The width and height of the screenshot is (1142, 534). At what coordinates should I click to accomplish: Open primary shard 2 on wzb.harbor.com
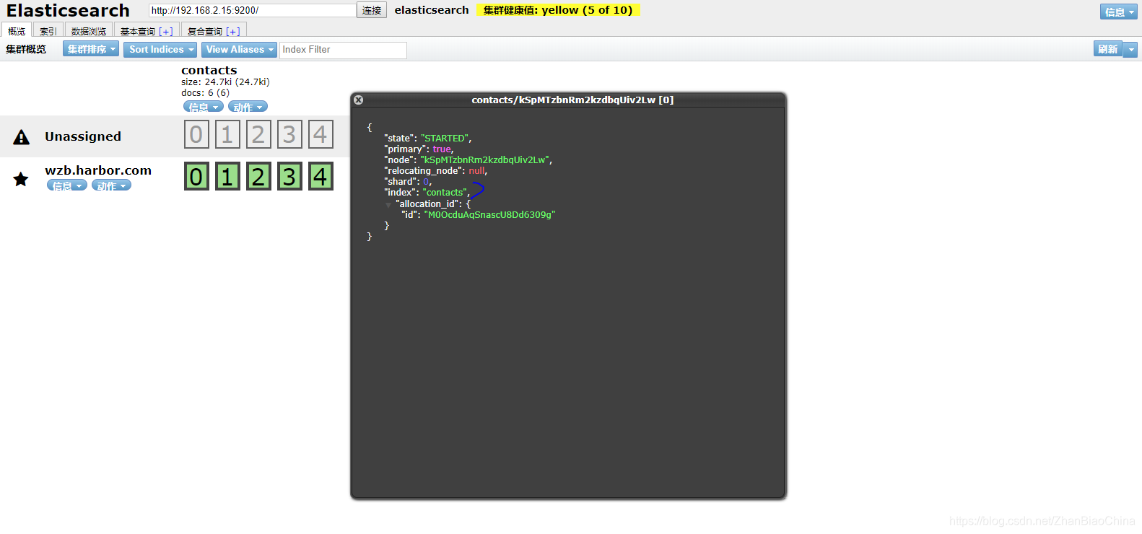pyautogui.click(x=258, y=176)
